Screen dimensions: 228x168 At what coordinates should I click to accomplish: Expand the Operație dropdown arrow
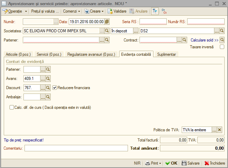(x=26, y=11)
